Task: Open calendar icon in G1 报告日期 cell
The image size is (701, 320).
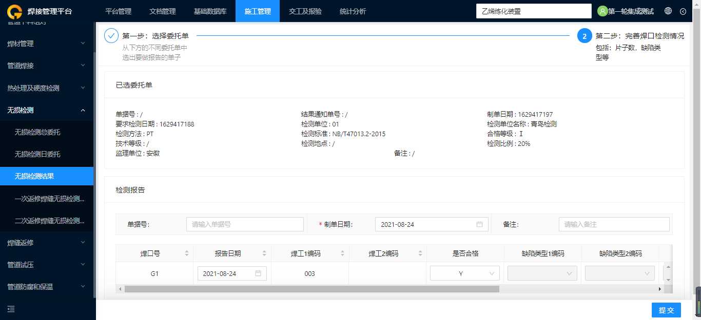Action: tap(258, 273)
